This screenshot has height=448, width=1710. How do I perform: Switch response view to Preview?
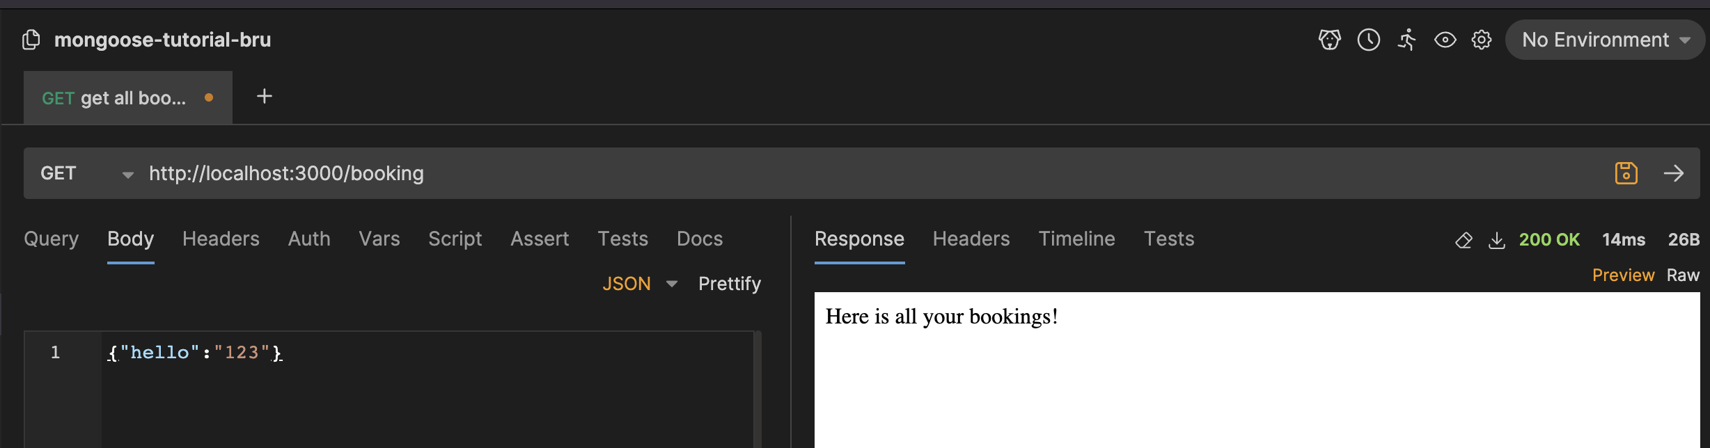(x=1623, y=275)
